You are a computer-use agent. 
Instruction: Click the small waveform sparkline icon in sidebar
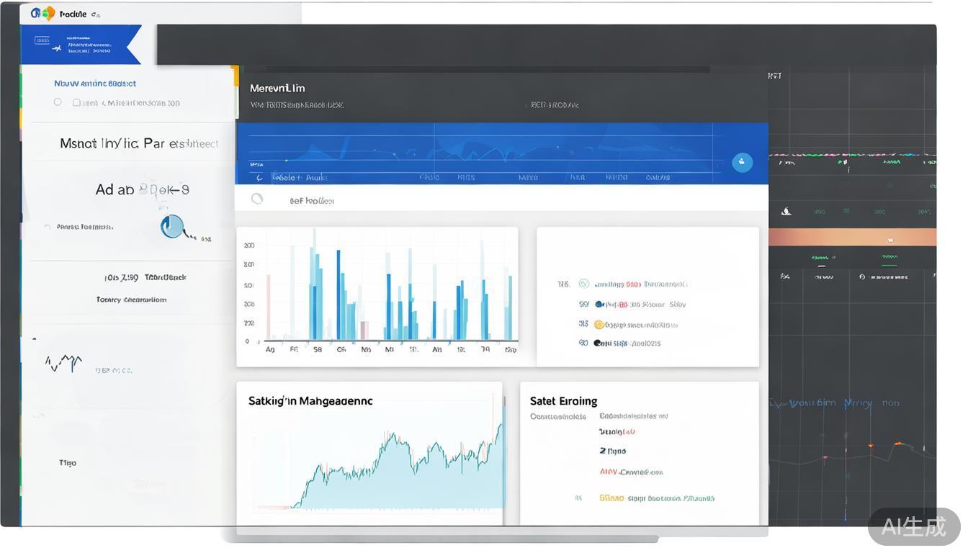pyautogui.click(x=63, y=361)
